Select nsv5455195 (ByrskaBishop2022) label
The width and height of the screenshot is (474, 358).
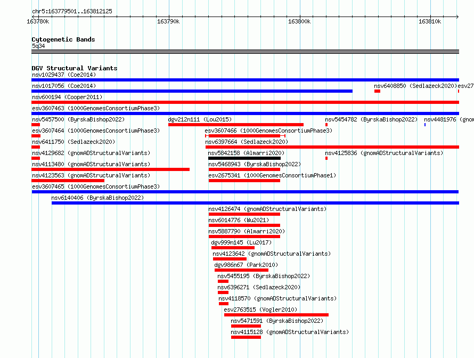[x=264, y=276]
